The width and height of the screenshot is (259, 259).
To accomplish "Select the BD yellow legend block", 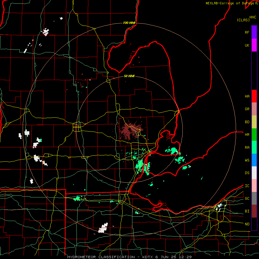I will [254, 122].
